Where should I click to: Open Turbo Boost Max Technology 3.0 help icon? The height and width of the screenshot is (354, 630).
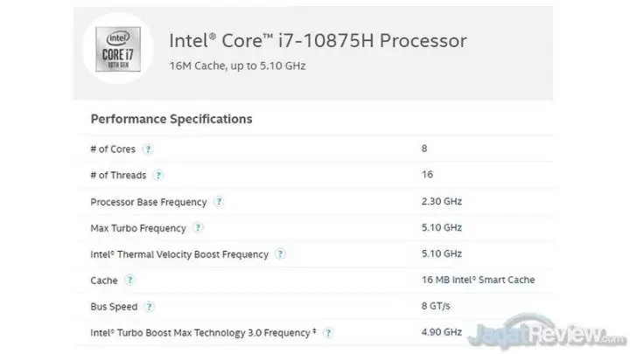[328, 333]
